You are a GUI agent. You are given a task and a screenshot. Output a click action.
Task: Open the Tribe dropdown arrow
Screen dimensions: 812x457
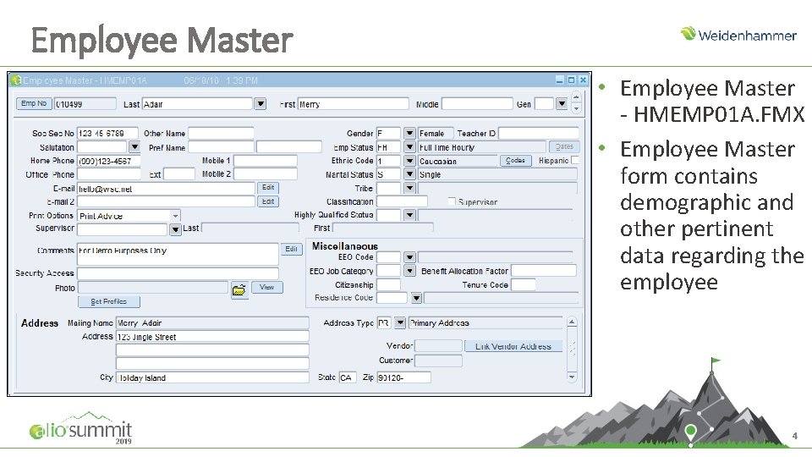click(x=409, y=188)
